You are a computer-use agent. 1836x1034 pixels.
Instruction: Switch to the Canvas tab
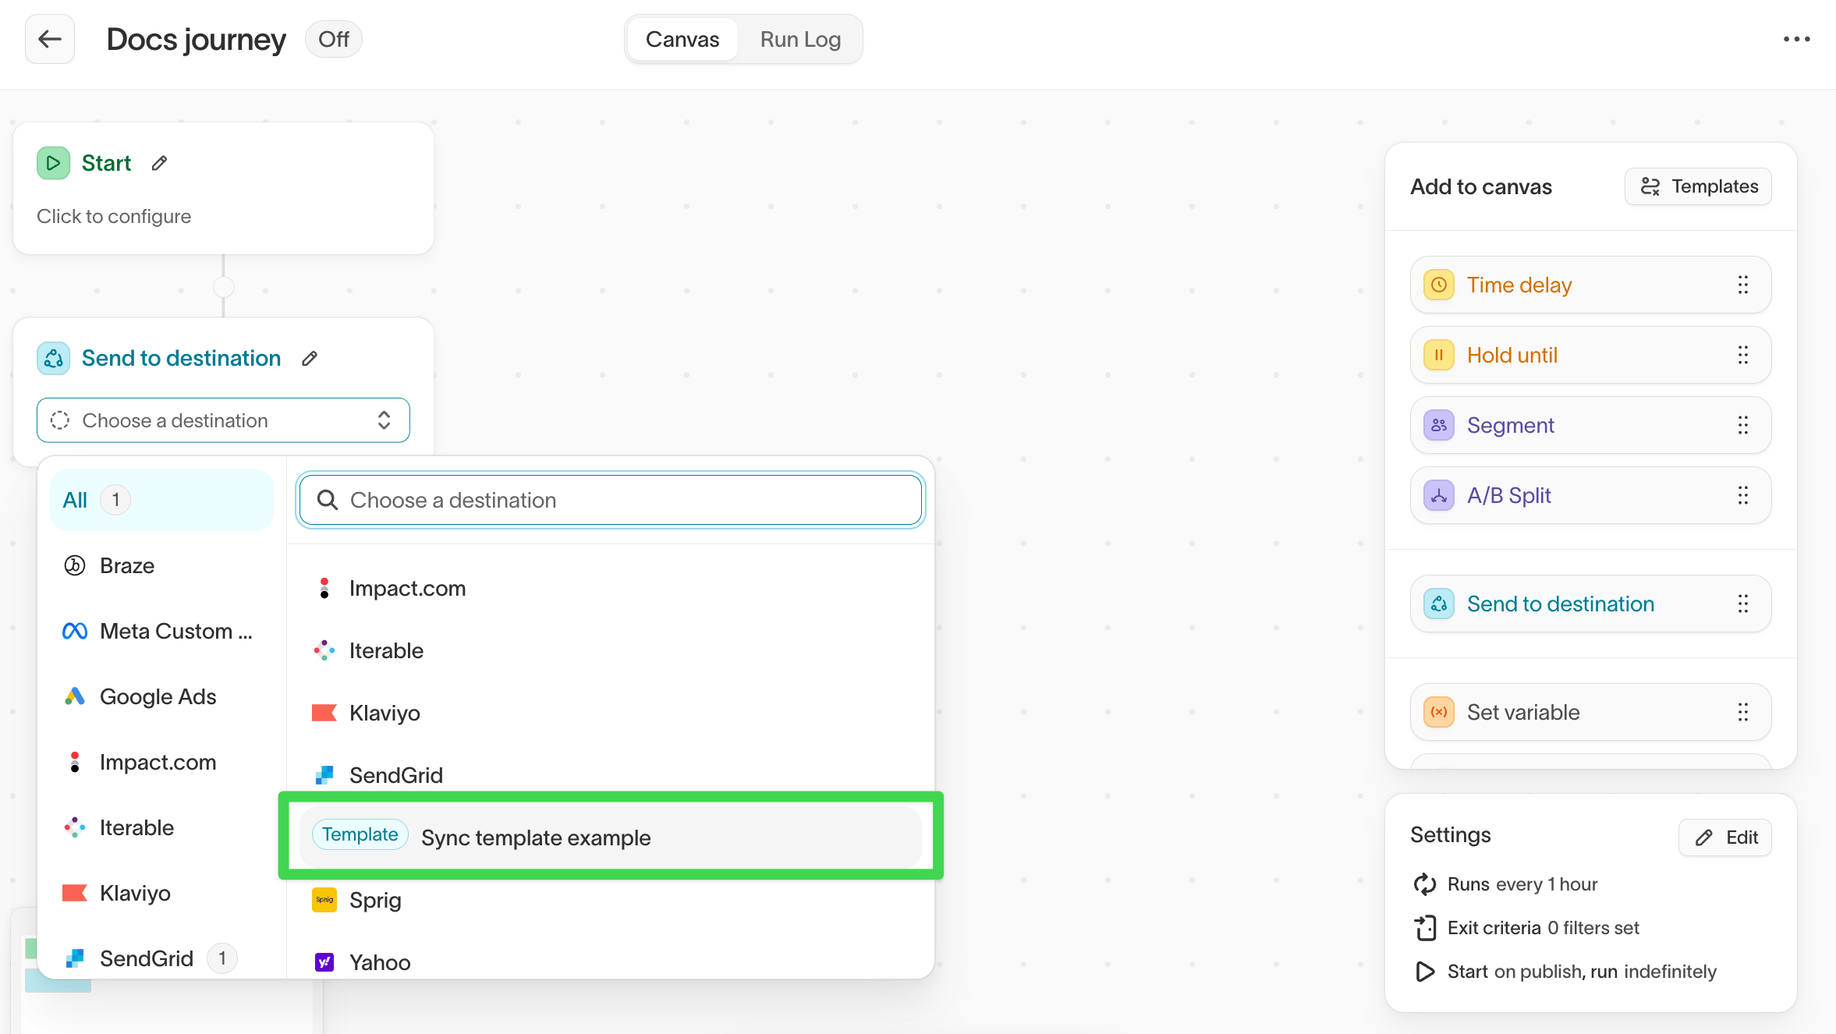(x=682, y=39)
